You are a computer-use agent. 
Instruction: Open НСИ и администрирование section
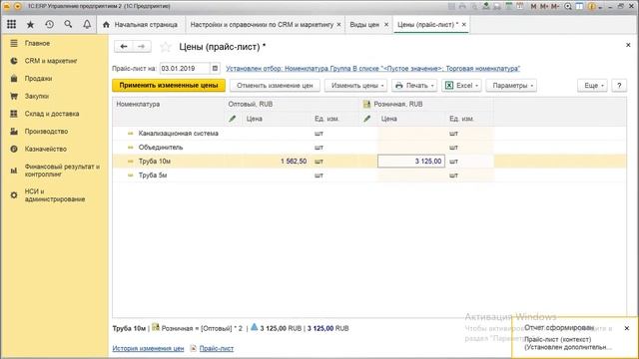(x=55, y=195)
